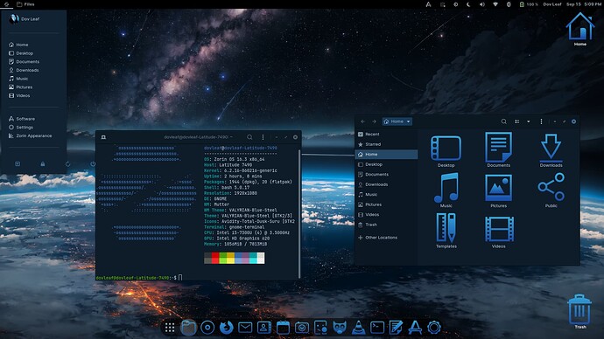The height and width of the screenshot is (339, 604).
Task: Open the Videos folder icon in Files grid
Action: click(499, 232)
